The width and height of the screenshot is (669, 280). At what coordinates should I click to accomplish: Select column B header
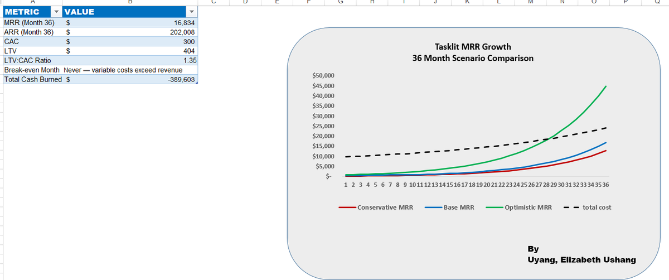[130, 2]
